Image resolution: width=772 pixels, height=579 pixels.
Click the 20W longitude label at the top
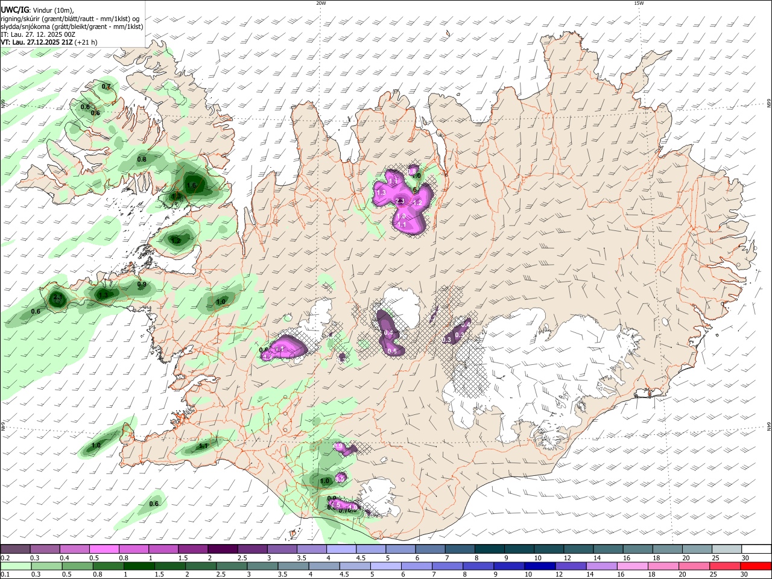[321, 3]
